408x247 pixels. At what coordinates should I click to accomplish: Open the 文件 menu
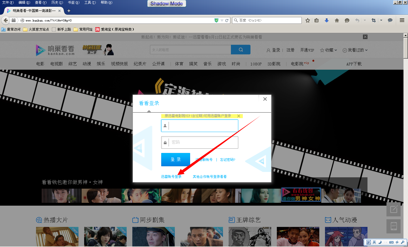[x=8, y=3]
